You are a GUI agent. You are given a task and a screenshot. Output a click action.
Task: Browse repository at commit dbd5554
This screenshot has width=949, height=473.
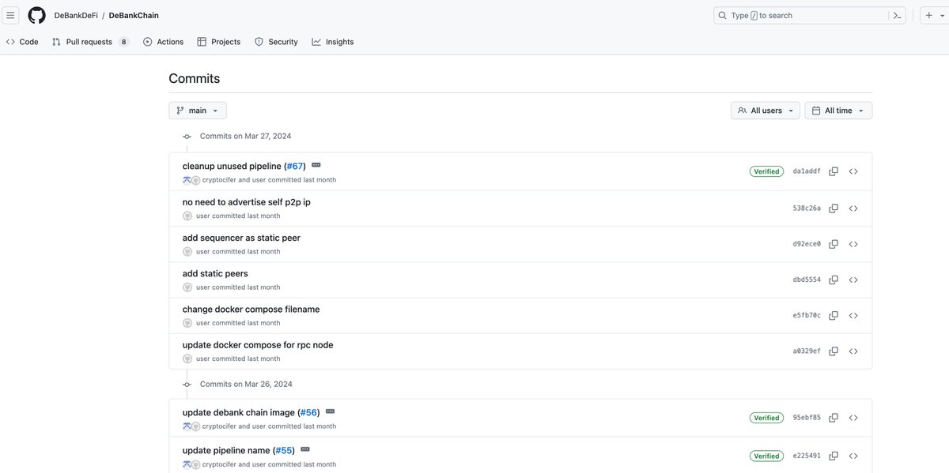pyautogui.click(x=853, y=280)
